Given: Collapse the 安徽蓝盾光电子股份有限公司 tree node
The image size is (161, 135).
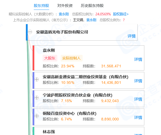Looking at the screenshot, I should [30, 32].
